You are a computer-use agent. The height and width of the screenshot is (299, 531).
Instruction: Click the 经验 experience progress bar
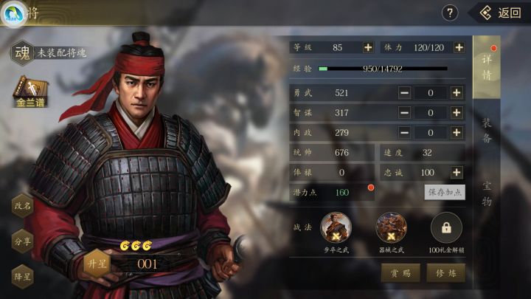coord(383,69)
